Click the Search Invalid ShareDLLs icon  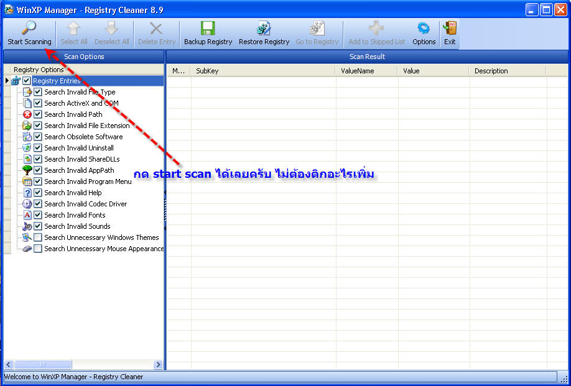[x=27, y=159]
